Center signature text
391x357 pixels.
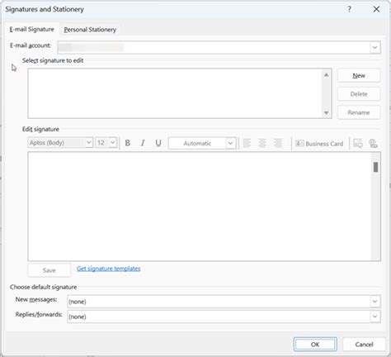pyautogui.click(x=262, y=143)
